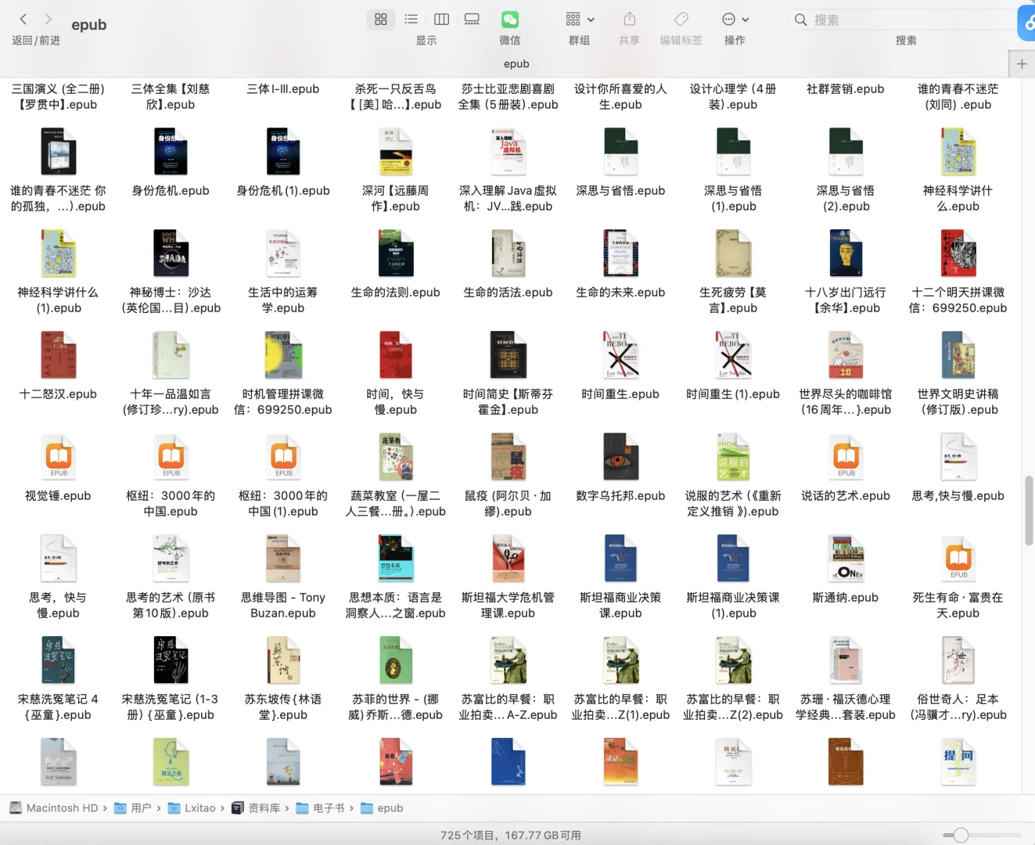Click file name 社群营销.epub
This screenshot has height=845, width=1035.
[x=846, y=89]
